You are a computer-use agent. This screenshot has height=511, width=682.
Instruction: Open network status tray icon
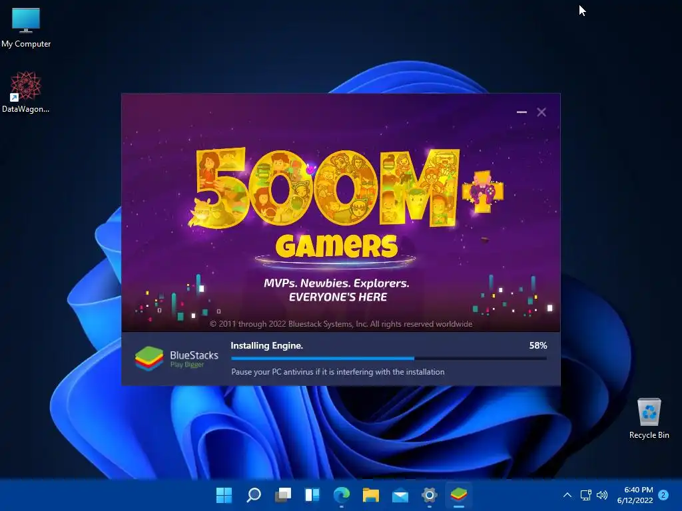(586, 495)
